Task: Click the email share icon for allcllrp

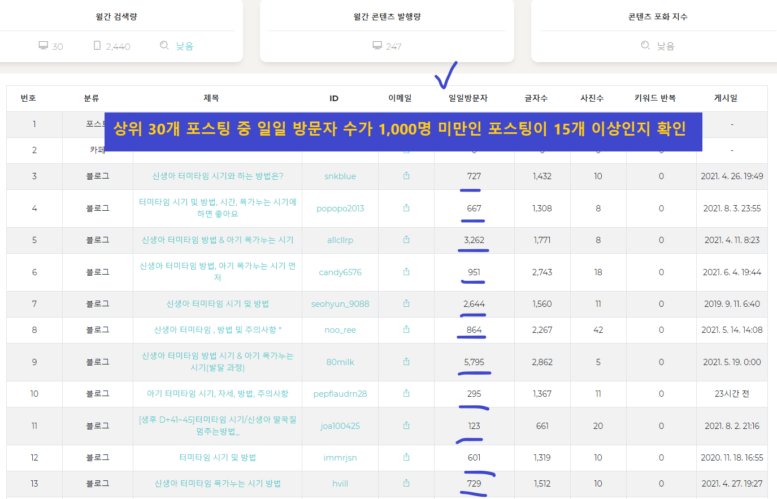Action: [x=406, y=240]
